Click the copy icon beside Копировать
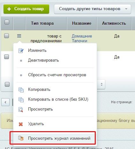Image resolution: width=135 pixels, height=149 pixels. pos(21,90)
